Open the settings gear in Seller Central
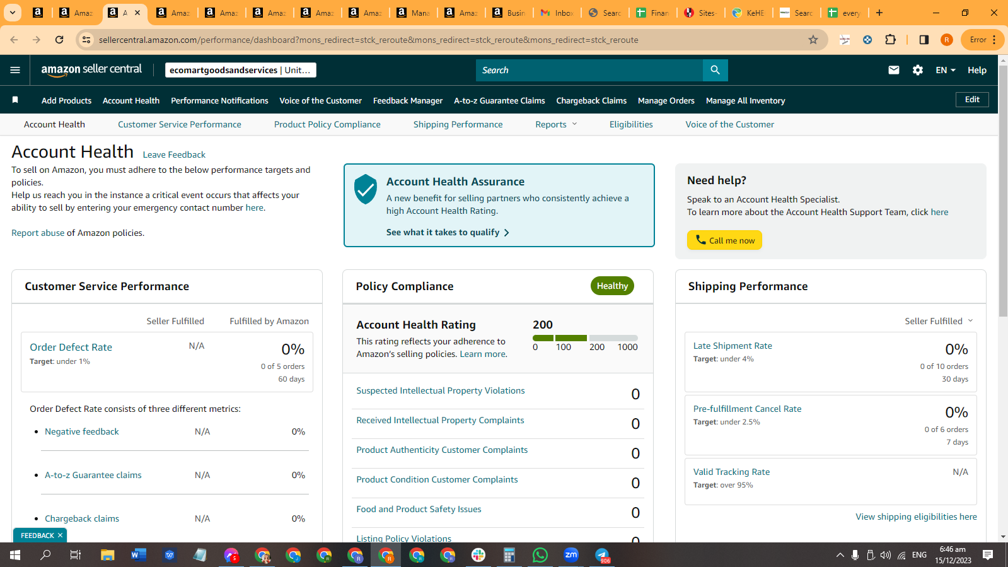Screen dimensions: 1008x567 point(918,70)
